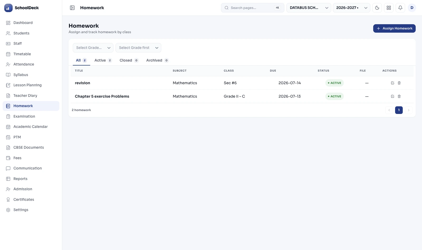The width and height of the screenshot is (422, 250).
Task: Open Fees page
Action: click(31, 158)
